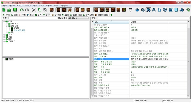The height and width of the screenshot is (103, 192).
Task: Open the 편집(E) menu
Action: tap(12, 5)
